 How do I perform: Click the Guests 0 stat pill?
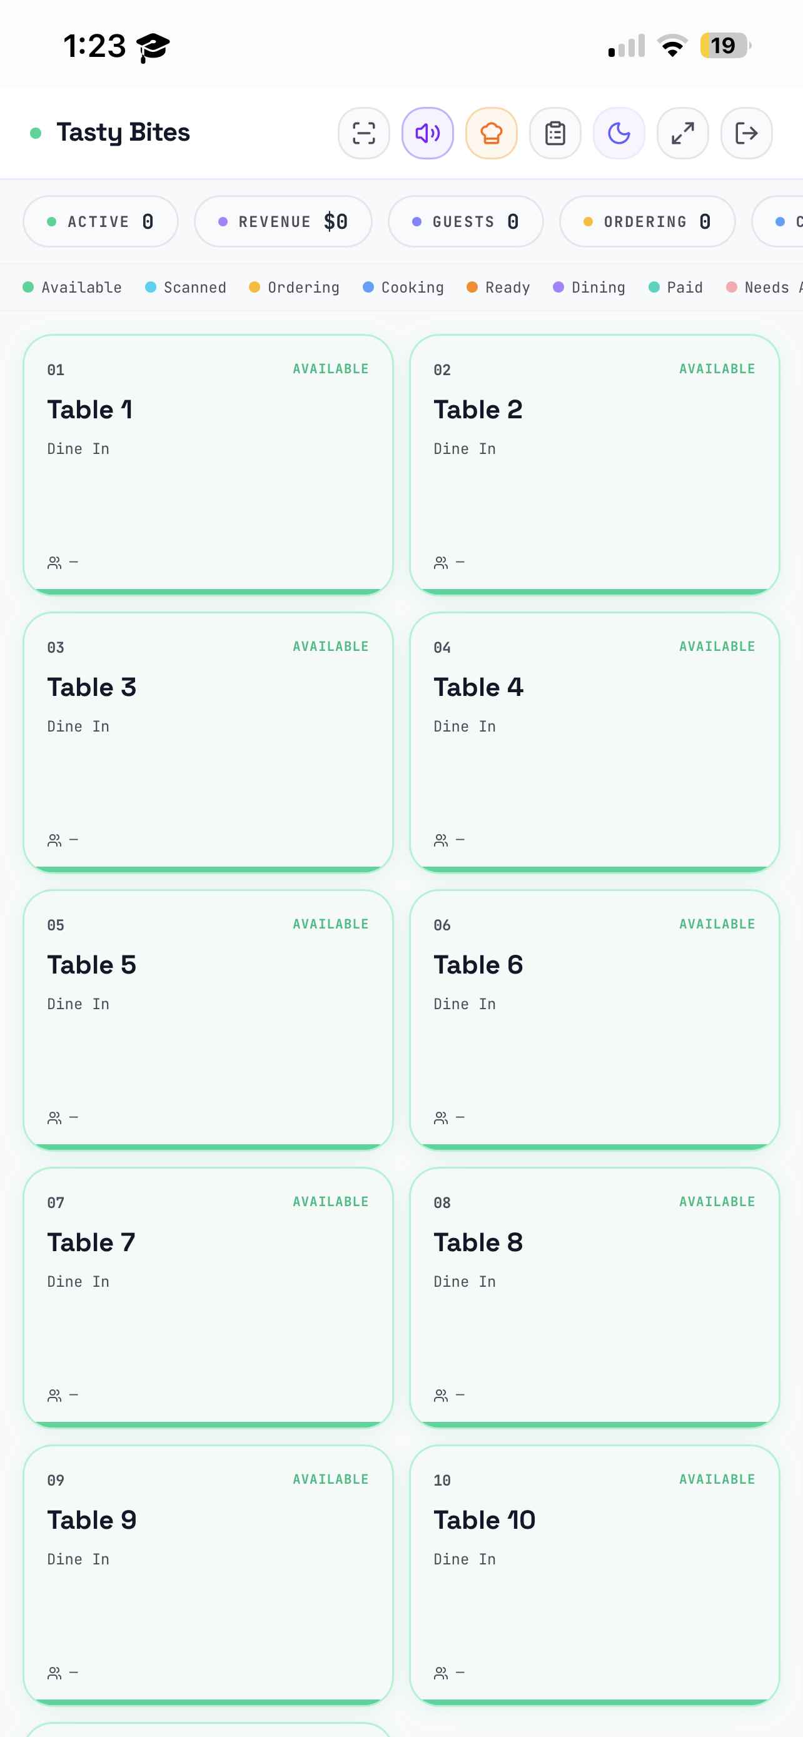pos(465,221)
